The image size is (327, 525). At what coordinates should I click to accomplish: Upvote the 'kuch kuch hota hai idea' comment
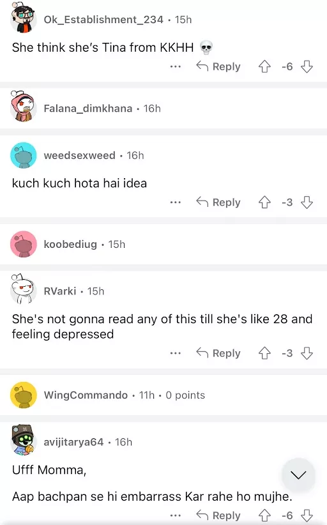point(264,202)
